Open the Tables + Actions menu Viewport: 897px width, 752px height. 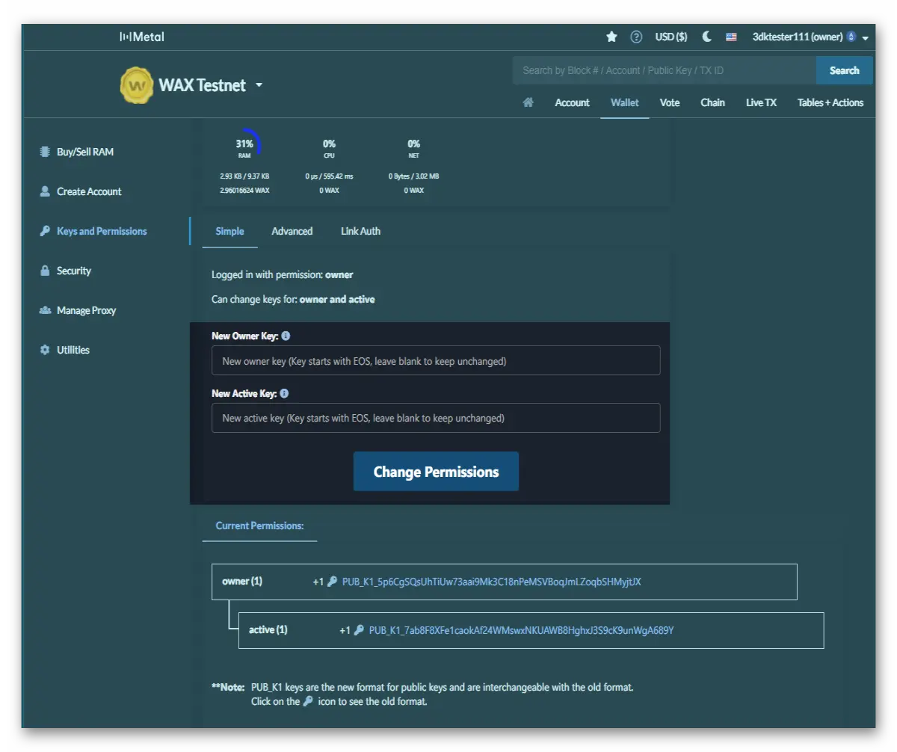point(830,102)
